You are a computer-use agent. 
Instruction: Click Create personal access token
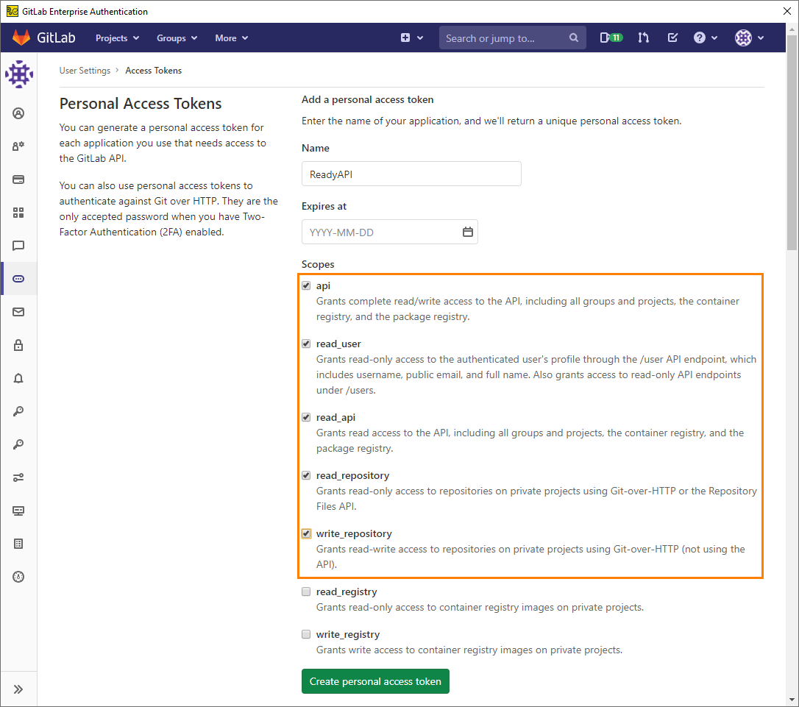[x=375, y=681]
